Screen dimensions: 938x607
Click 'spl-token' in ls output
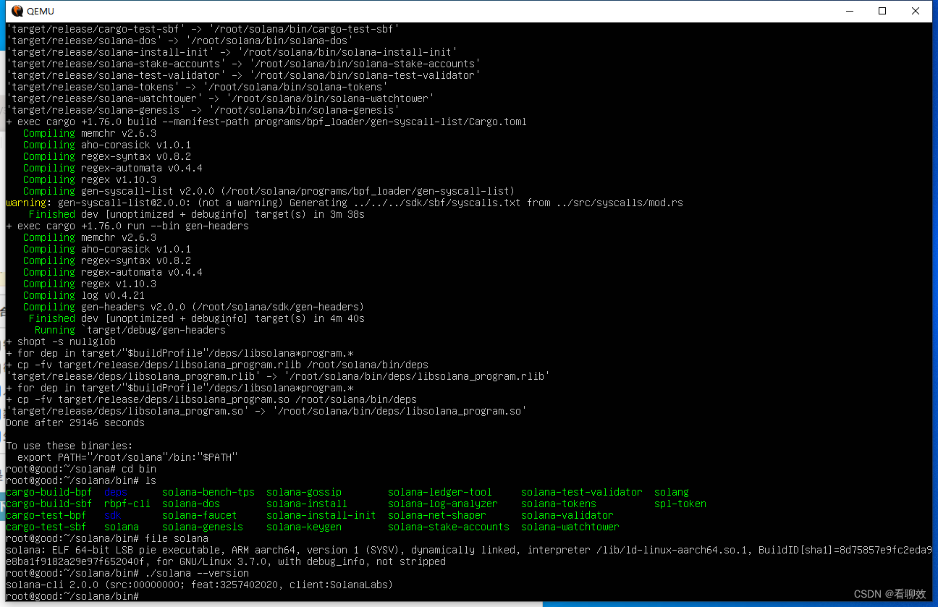pos(680,504)
